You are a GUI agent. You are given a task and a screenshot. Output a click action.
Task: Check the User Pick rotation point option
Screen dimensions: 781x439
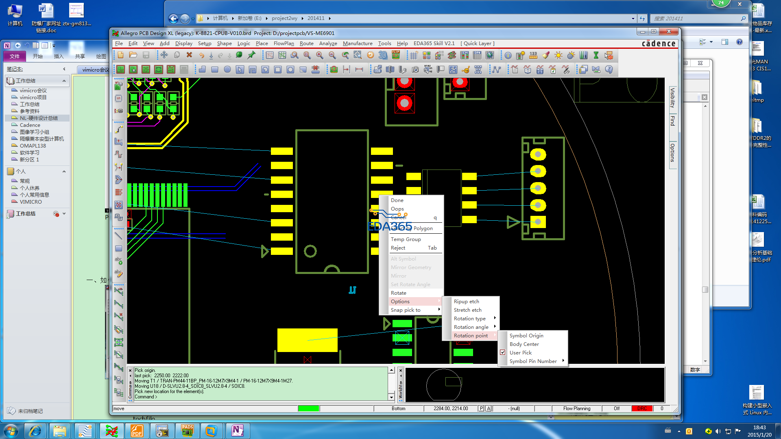(521, 352)
